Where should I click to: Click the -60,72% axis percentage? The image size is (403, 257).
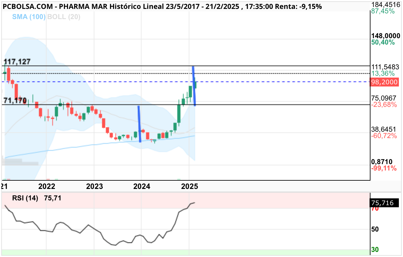(x=384, y=136)
